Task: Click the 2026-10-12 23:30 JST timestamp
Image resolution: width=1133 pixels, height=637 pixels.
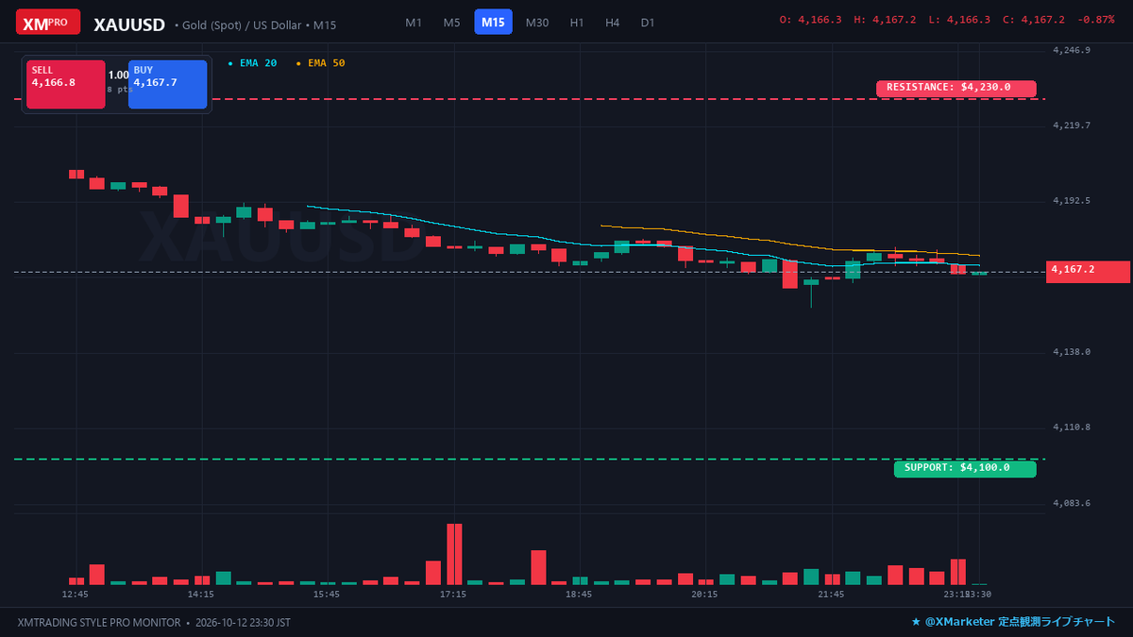Action: [243, 623]
